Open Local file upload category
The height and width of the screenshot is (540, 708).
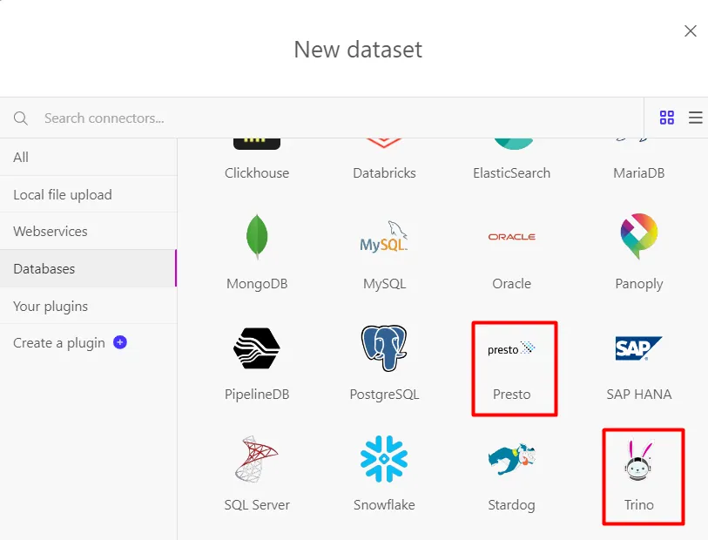tap(89, 194)
